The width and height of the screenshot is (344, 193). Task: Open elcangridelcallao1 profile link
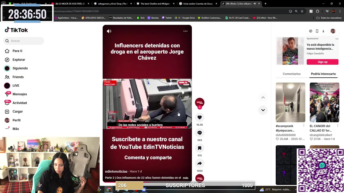click(x=321, y=135)
